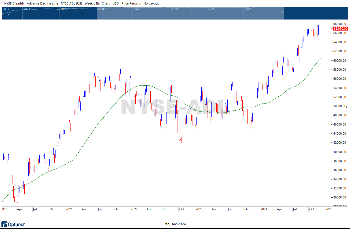Click the 50000.00 price axis label

point(340,106)
